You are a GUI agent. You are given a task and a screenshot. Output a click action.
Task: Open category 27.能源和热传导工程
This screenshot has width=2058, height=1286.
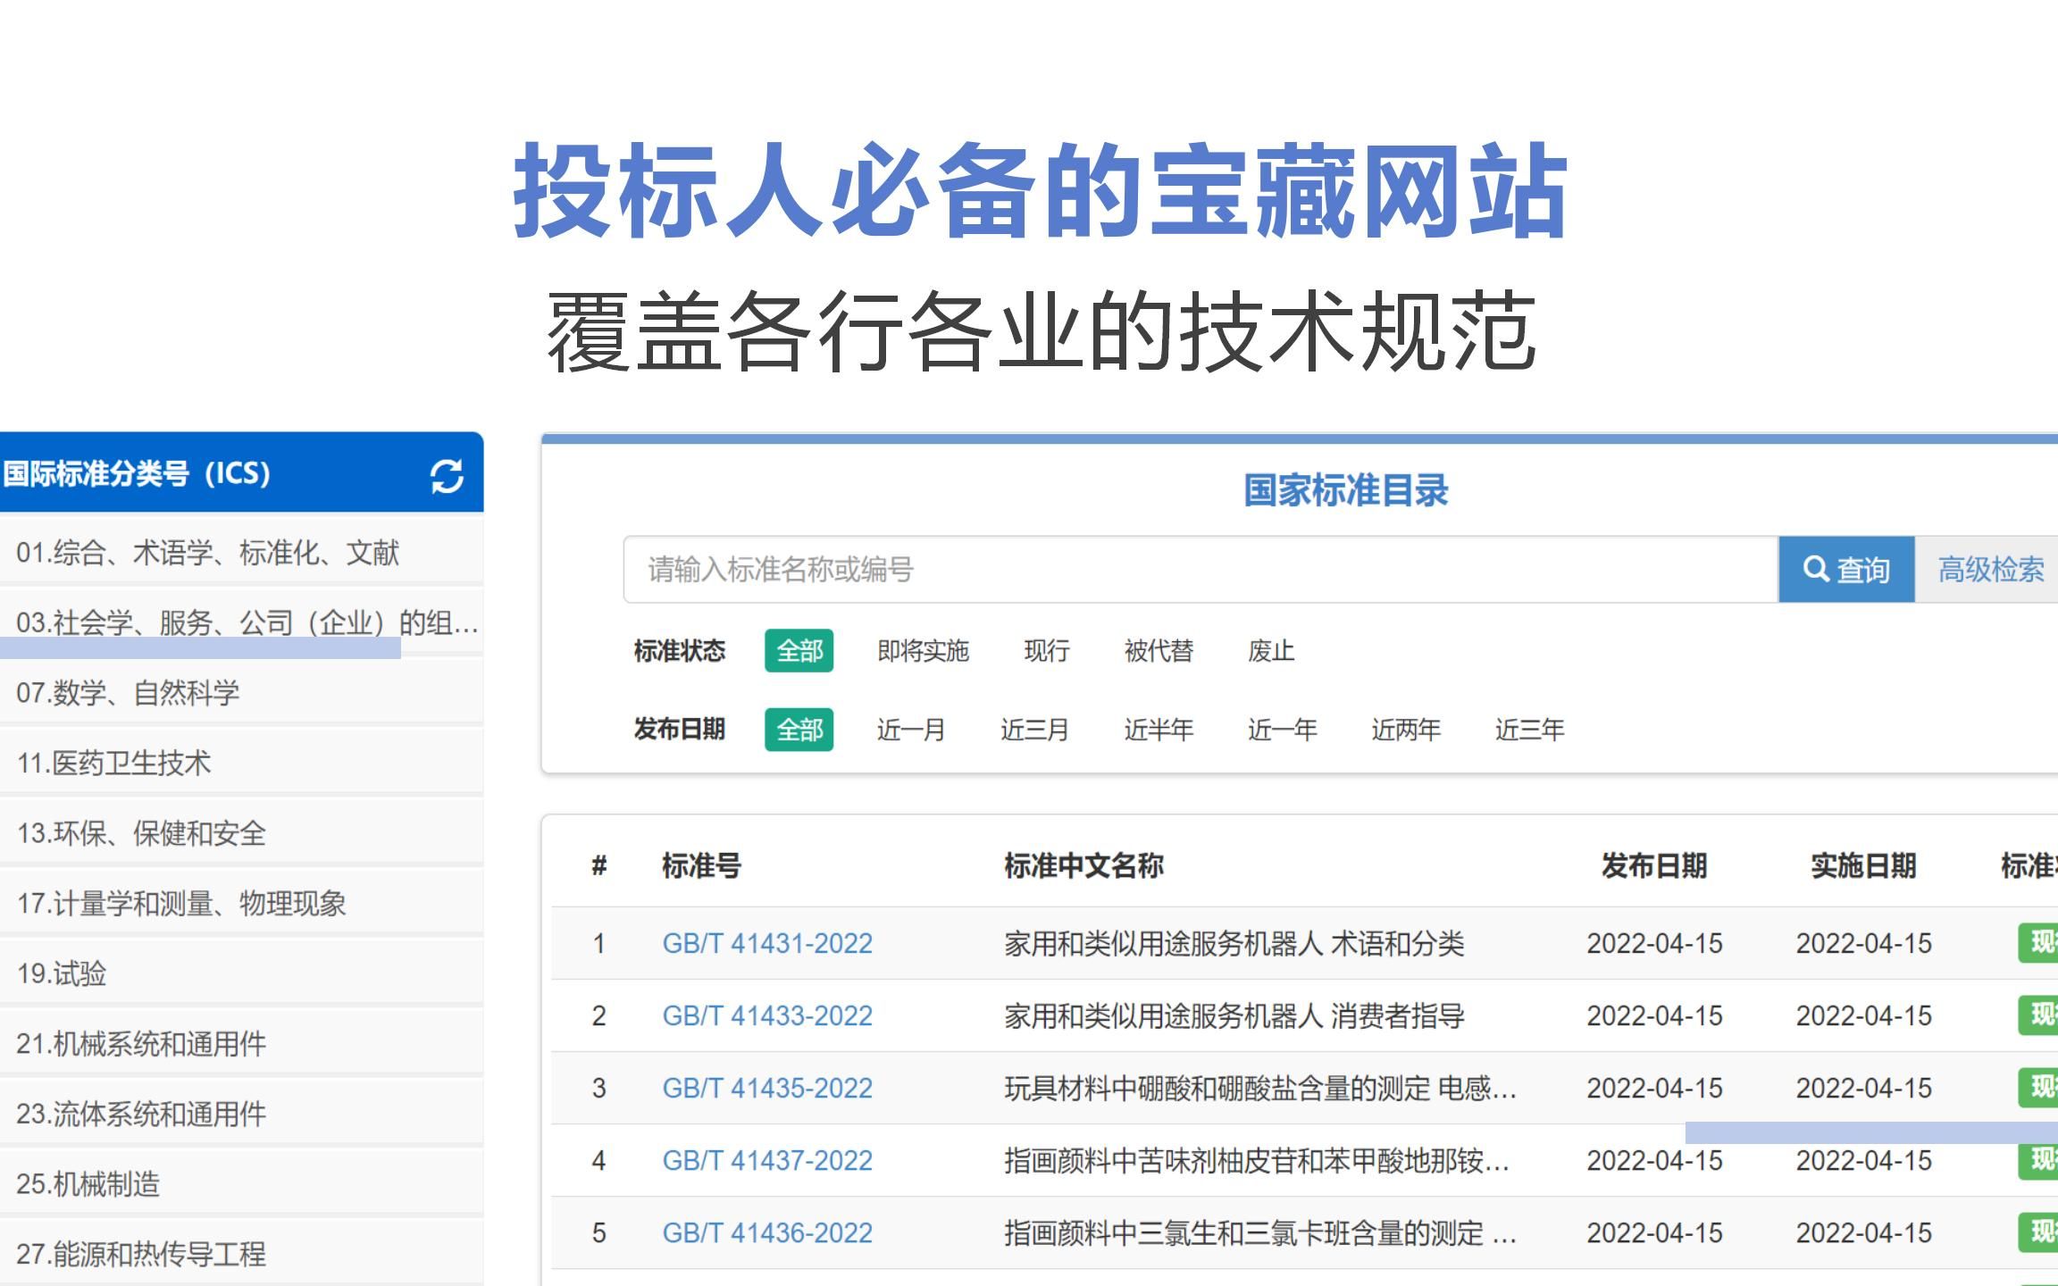point(241,1254)
